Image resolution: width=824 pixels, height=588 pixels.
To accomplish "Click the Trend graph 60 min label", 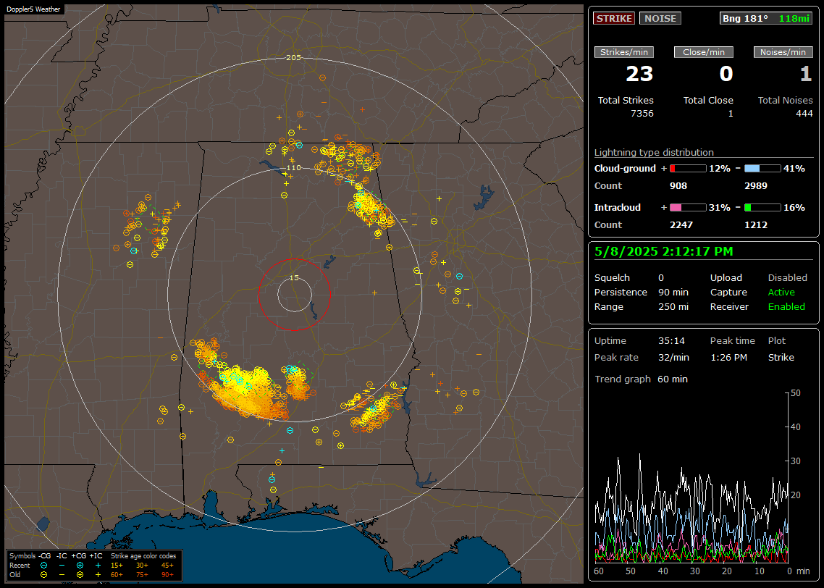I will (641, 379).
